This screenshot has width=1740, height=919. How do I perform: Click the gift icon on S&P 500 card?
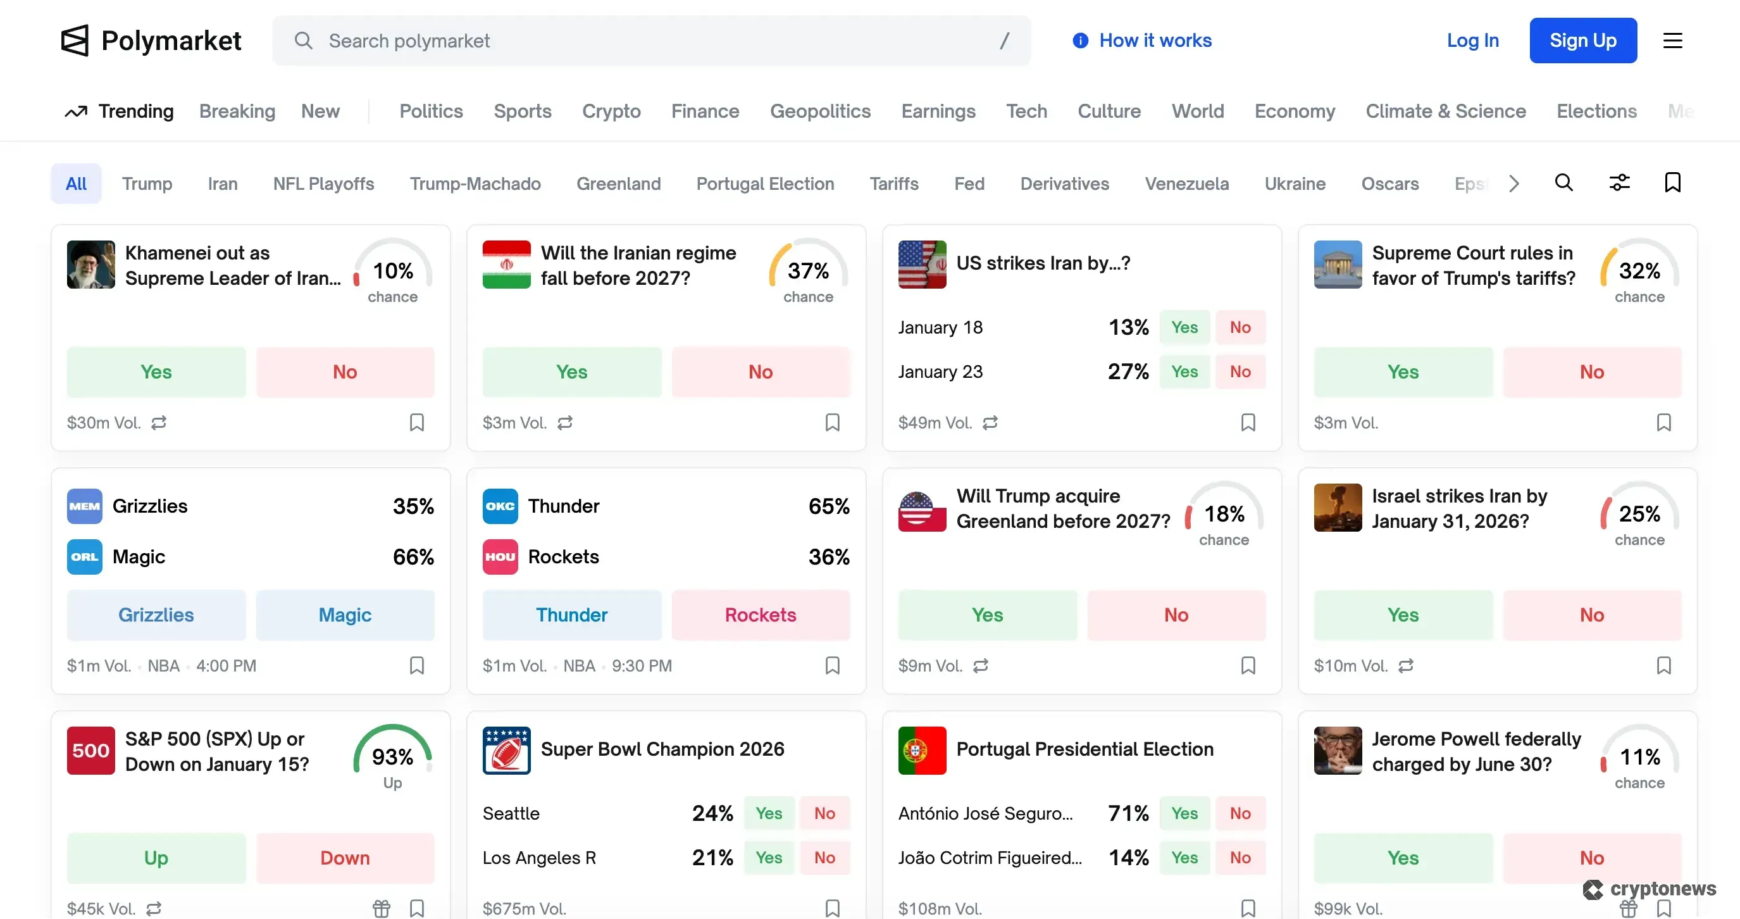pos(381,908)
